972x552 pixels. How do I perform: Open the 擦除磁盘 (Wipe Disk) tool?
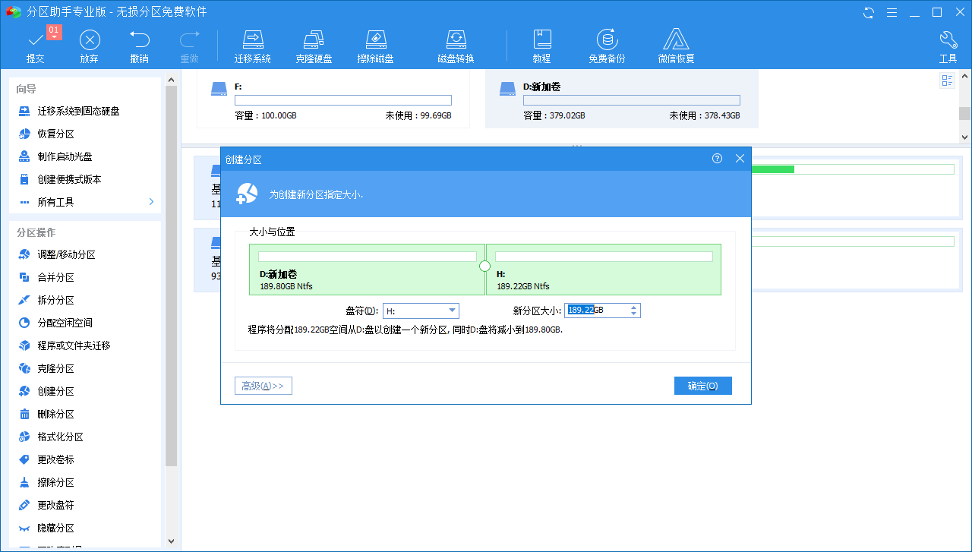coord(377,45)
